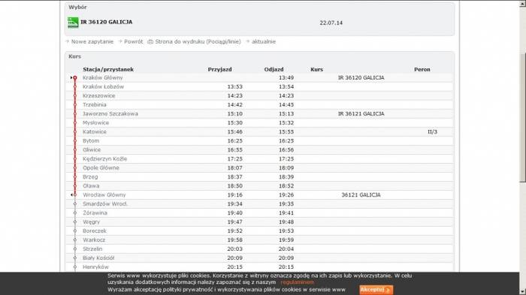Image resolution: width=526 pixels, height=295 pixels.
Task: Select Opole Główne station
Action: [x=101, y=168]
